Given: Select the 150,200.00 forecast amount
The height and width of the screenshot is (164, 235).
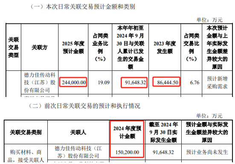Looking at the screenshot, I should point(127,152).
